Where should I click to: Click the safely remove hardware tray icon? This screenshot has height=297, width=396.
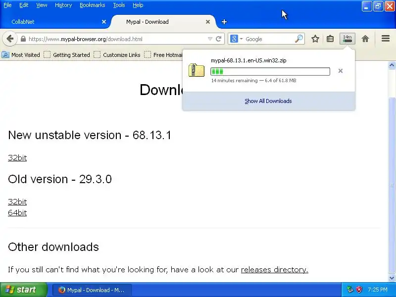(x=350, y=290)
